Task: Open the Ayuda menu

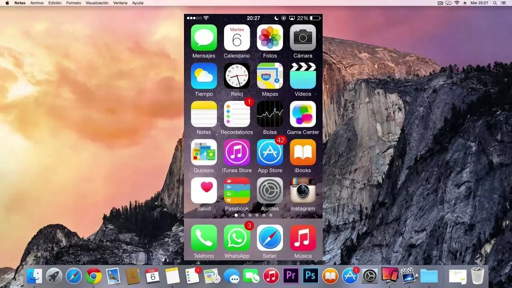Action: [138, 3]
